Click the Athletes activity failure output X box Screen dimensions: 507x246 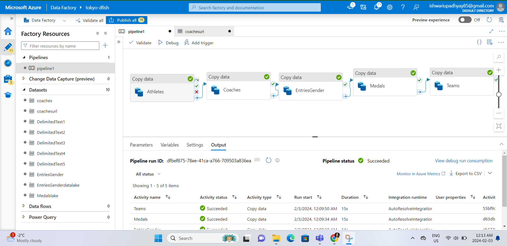196,92
